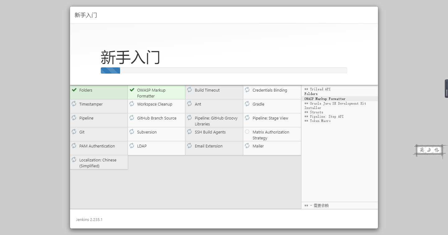Click the refresh icon next to Credentials Binding

pos(247,90)
